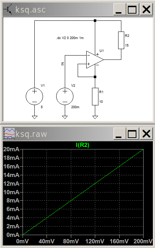Image resolution: width=155 pixels, height=248 pixels.
Task: Click the IN net label
Action: click(63, 64)
